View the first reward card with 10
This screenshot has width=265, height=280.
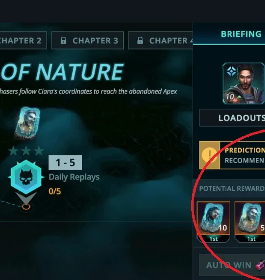[214, 222]
